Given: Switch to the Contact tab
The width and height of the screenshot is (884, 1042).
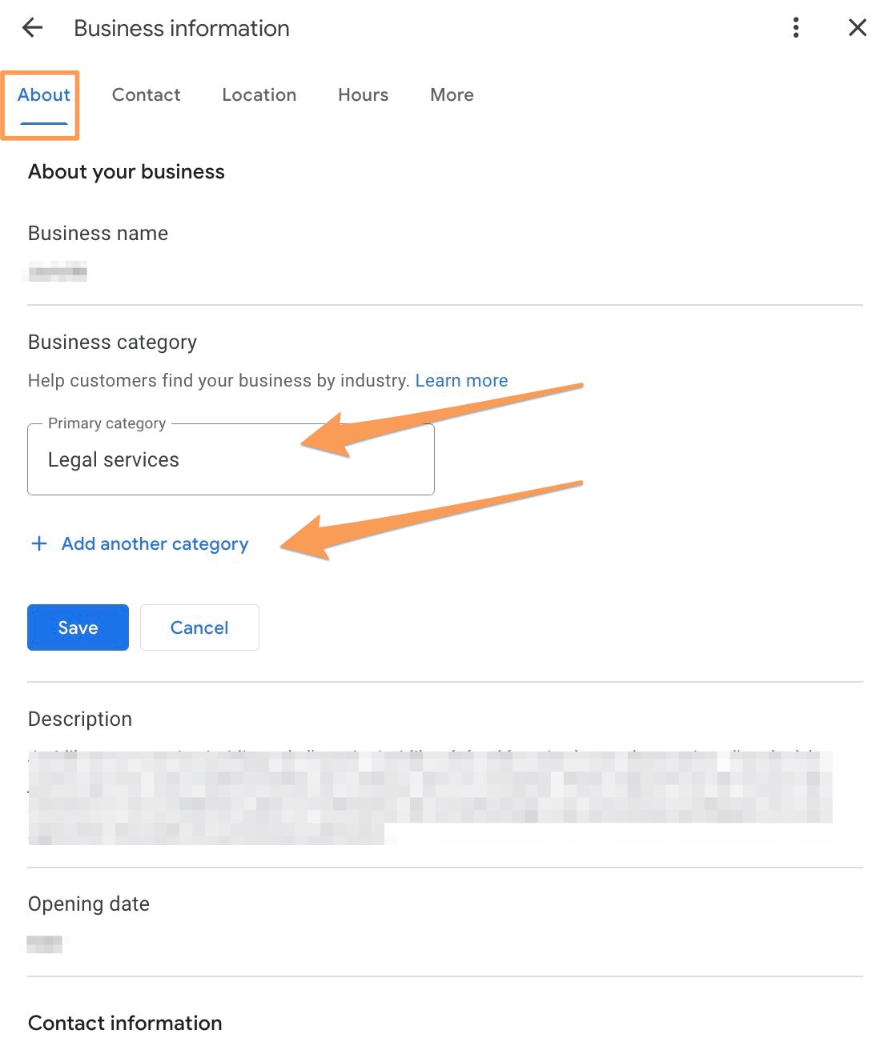Looking at the screenshot, I should pos(146,95).
